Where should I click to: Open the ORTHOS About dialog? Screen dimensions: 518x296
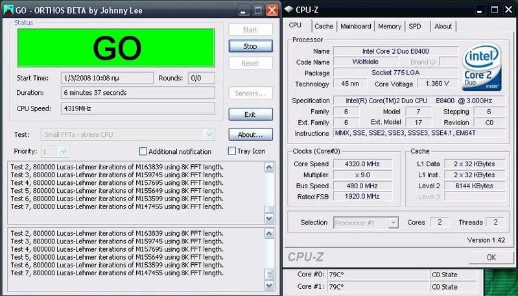(x=250, y=134)
